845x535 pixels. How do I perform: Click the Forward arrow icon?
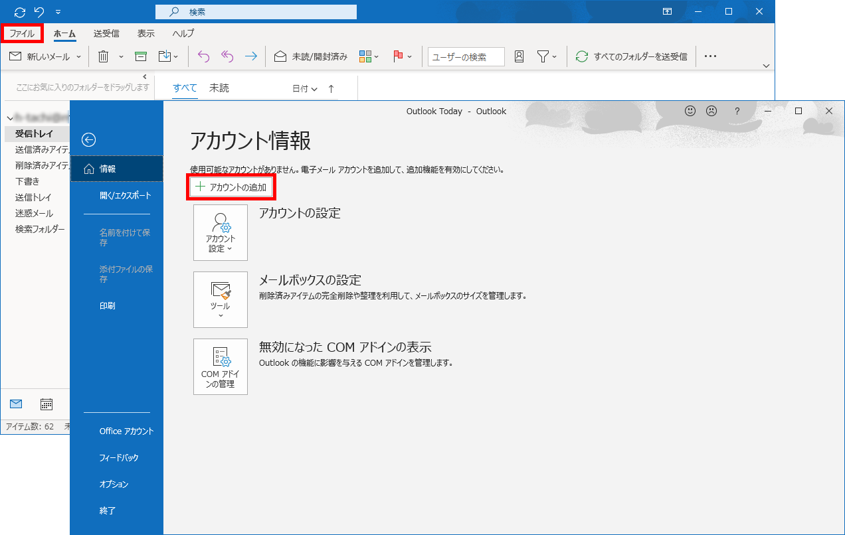coord(250,57)
